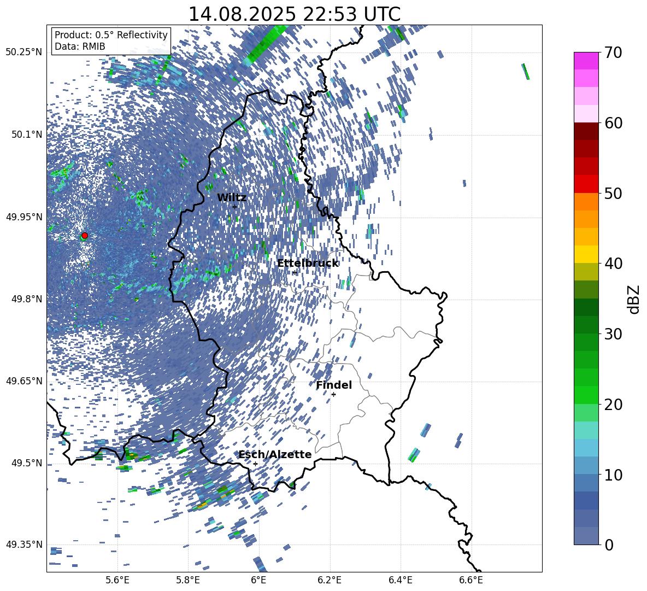Viewport: 647px width, 591px height.
Task: Click the 49.95°N latitude label
Action: [24, 217]
